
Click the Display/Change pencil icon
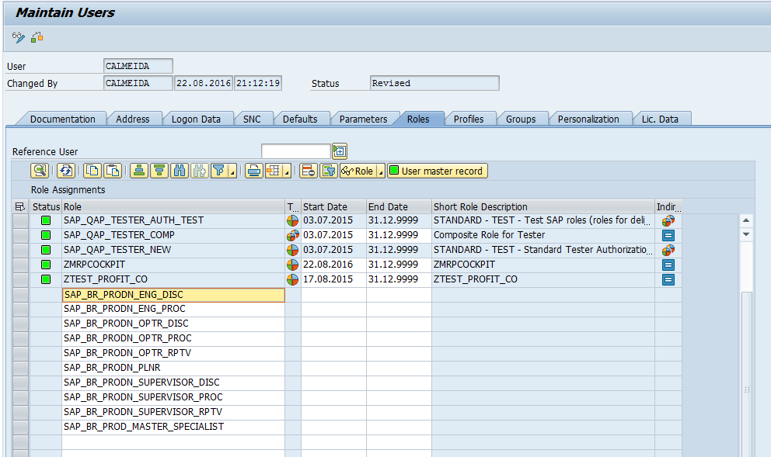click(x=18, y=37)
